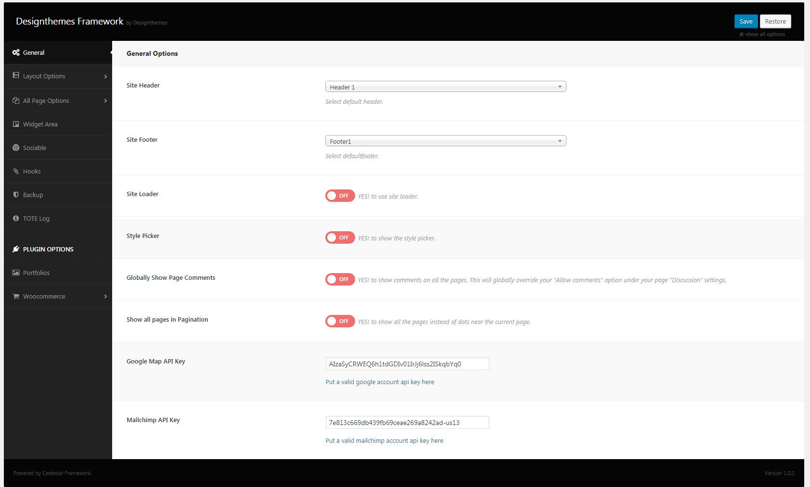The width and height of the screenshot is (810, 487).
Task: Open the Sociable menu item
Action: (x=58, y=148)
